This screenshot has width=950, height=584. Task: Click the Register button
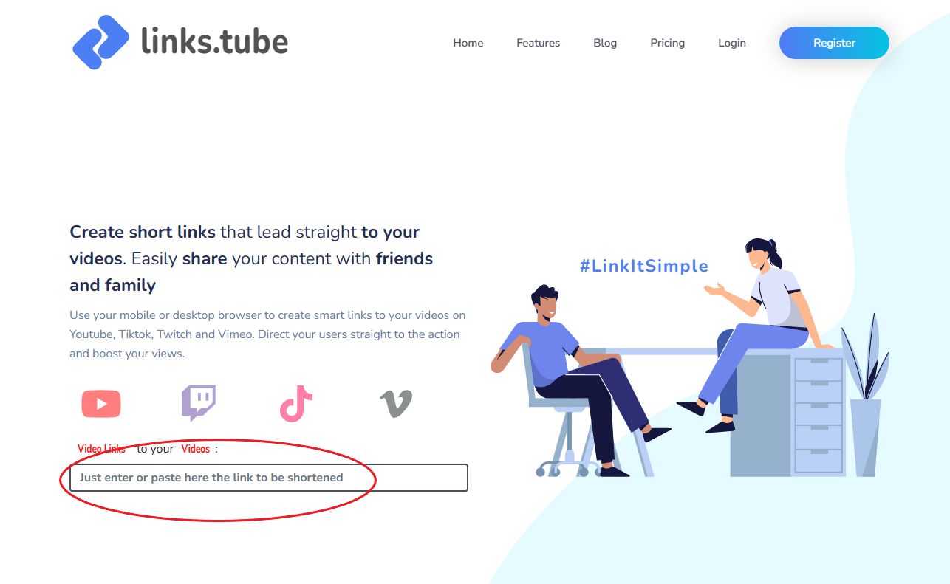(x=834, y=43)
